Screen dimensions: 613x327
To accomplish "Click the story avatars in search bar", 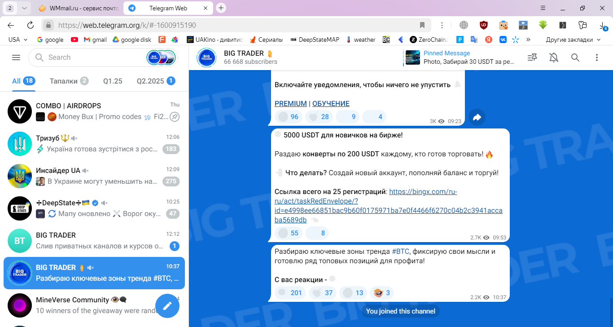I will 161,57.
